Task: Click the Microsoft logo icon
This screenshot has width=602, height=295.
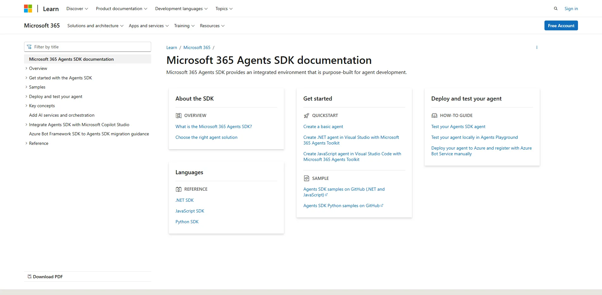Action: [x=28, y=9]
